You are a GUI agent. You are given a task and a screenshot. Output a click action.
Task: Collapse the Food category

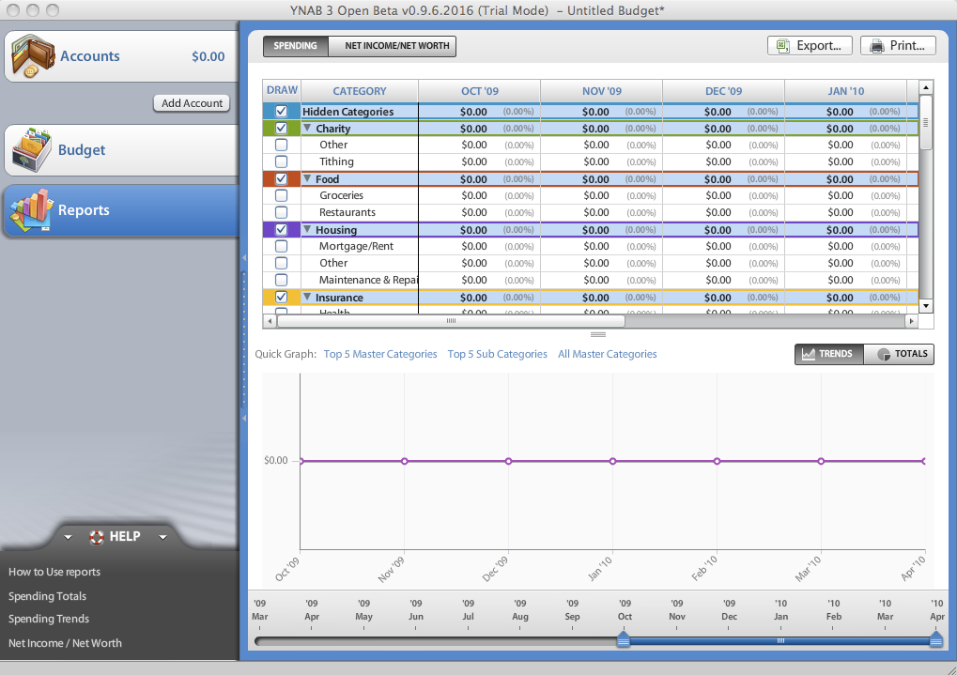[308, 178]
